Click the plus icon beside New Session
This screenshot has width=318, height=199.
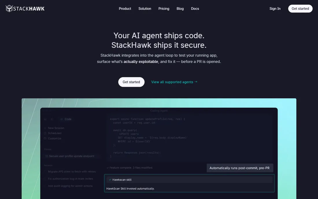[x=45, y=128]
